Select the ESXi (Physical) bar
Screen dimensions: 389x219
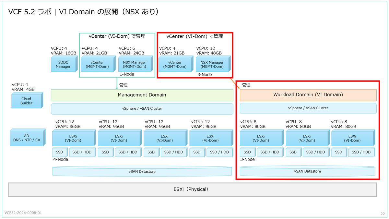tap(192, 189)
